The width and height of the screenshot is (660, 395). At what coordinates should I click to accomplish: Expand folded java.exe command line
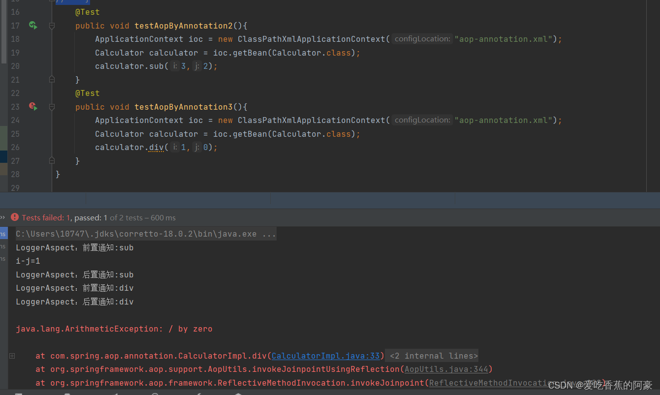coord(146,234)
